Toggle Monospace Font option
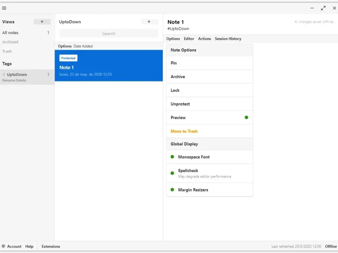338x253 pixels. click(210, 157)
